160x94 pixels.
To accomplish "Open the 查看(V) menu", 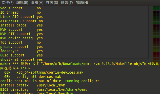I will point(37,3).
